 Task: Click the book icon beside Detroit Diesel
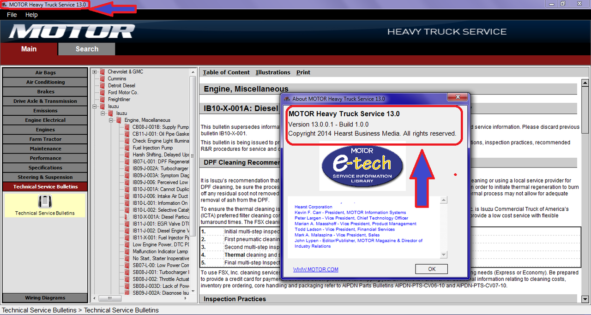103,86
